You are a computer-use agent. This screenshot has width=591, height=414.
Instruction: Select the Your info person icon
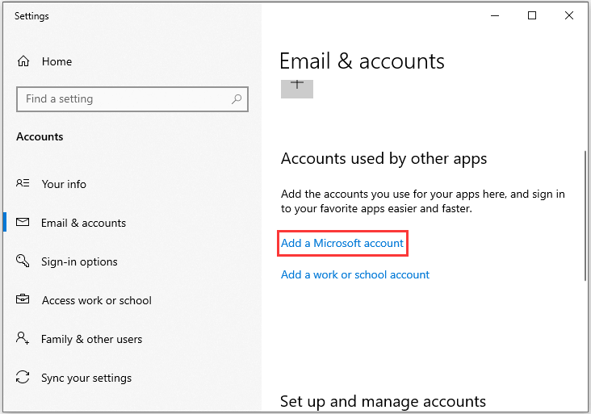point(23,183)
